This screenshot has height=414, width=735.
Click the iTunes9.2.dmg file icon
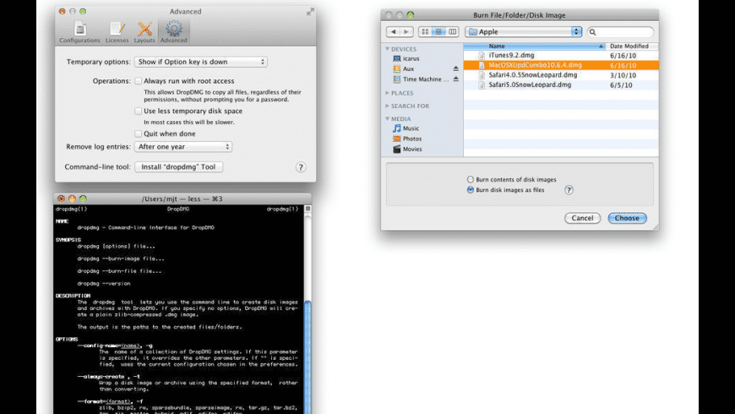click(x=482, y=55)
